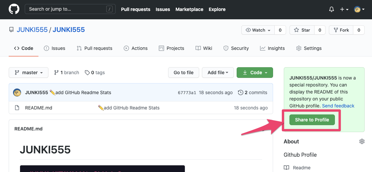The height and width of the screenshot is (172, 372).
Task: Open the latest commit message in the header row
Action: 81,92
